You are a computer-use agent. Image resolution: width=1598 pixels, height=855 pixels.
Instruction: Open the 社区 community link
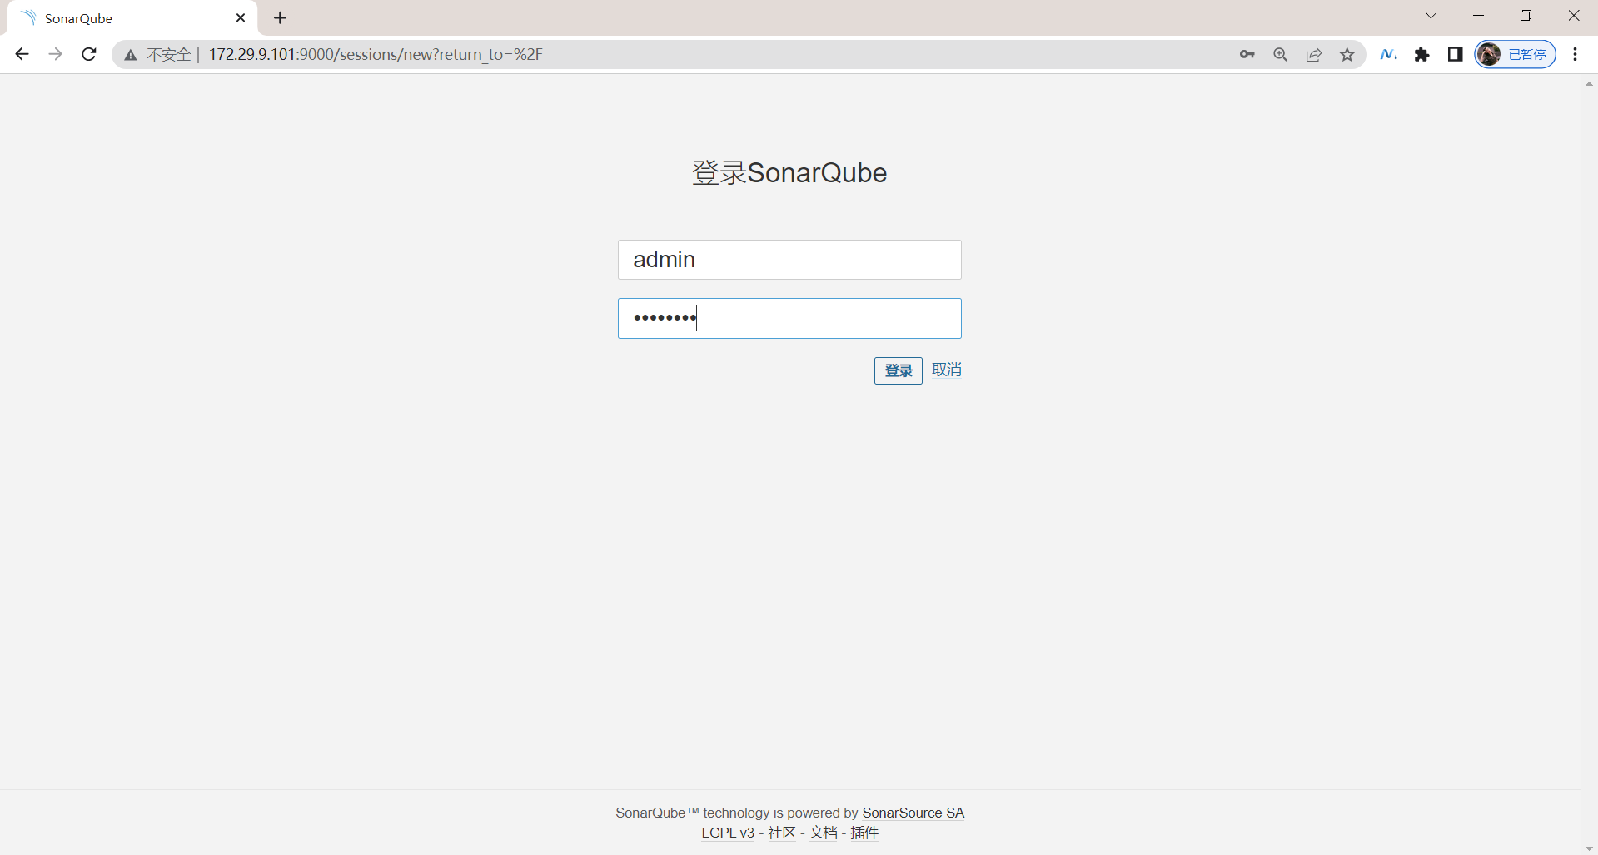click(x=782, y=833)
